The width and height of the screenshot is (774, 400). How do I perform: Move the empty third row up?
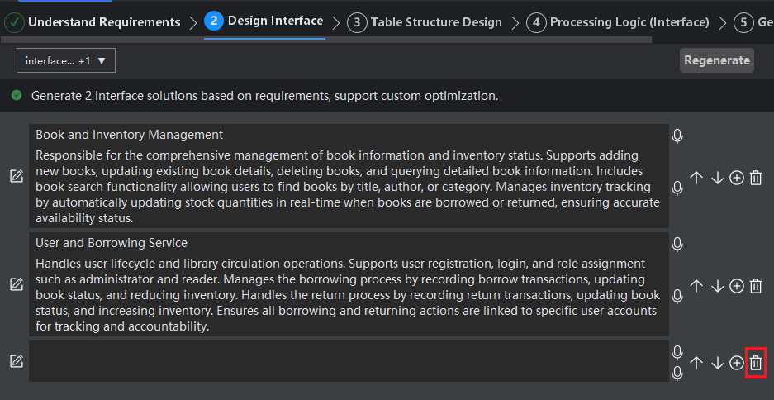[x=696, y=363]
